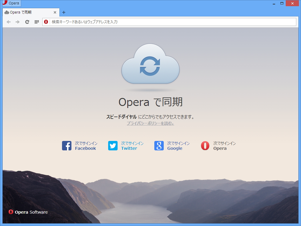301x226 pixels.
Task: Reload the current page
Action: click(x=27, y=22)
